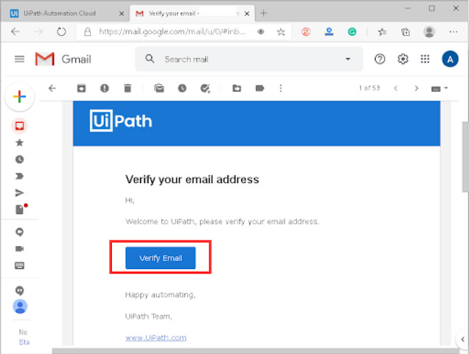Click UiPath logo in email banner

coord(121,121)
